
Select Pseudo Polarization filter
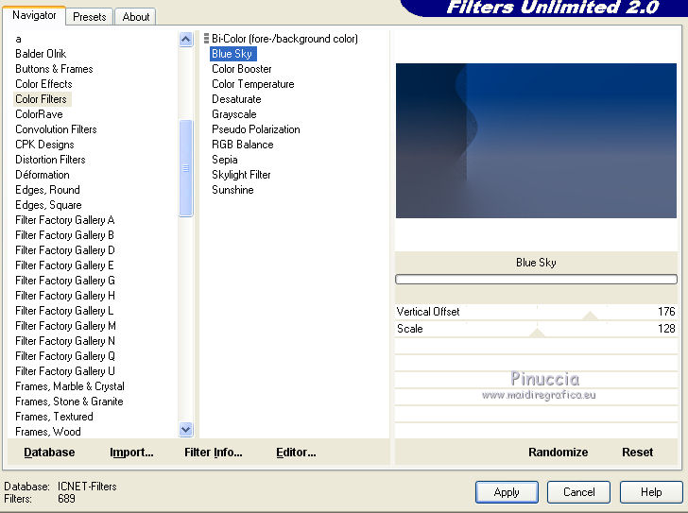[x=256, y=129]
